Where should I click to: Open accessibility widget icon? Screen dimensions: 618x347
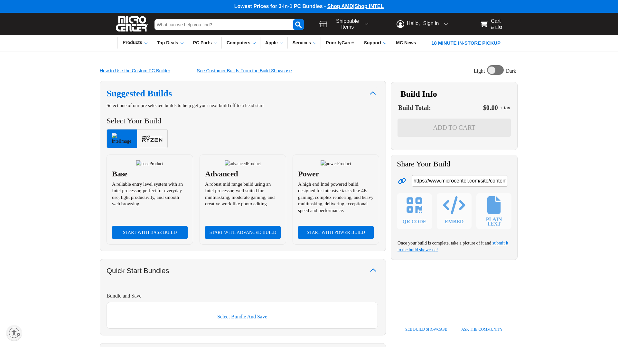click(14, 333)
